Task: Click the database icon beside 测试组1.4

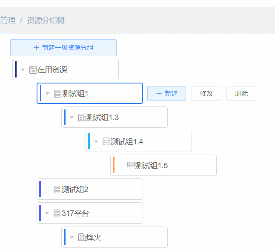Action: [106, 141]
